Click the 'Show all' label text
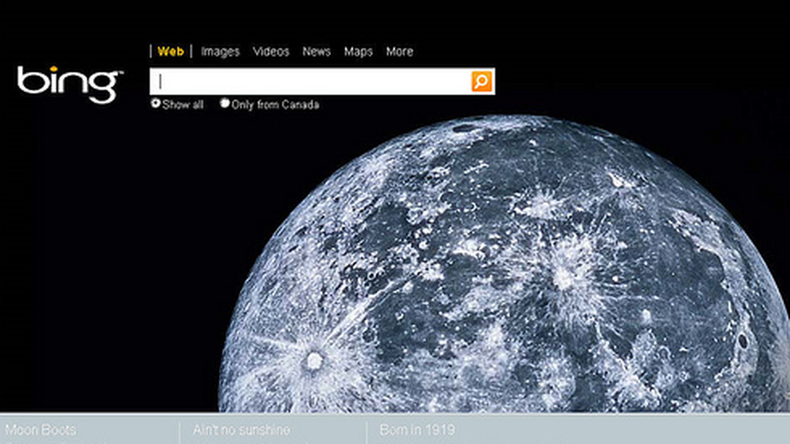The image size is (790, 444). click(x=182, y=105)
